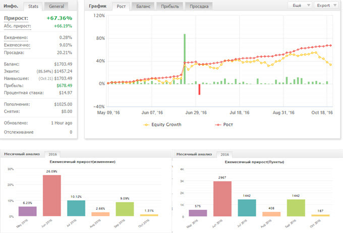Select 2016 tab in left monthly analysis
343x233 pixels.
(x=52, y=154)
